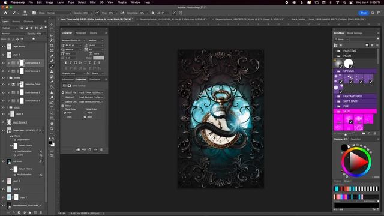
Task: Open the Mode dropdown in options bar
Action: [x=59, y=13]
